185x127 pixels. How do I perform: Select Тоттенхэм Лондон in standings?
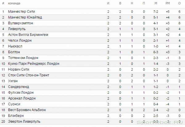tap(23, 58)
